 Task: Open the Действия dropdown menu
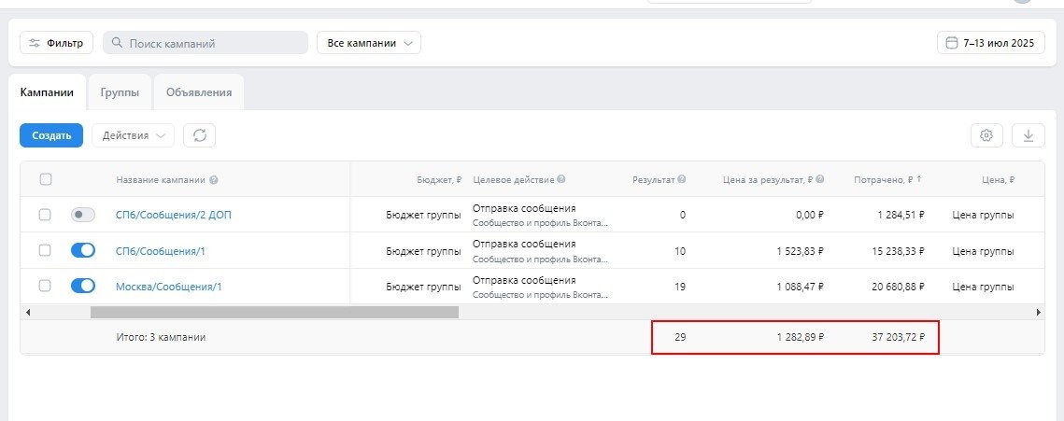133,135
